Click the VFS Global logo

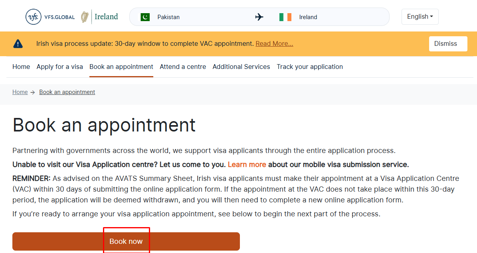[50, 17]
